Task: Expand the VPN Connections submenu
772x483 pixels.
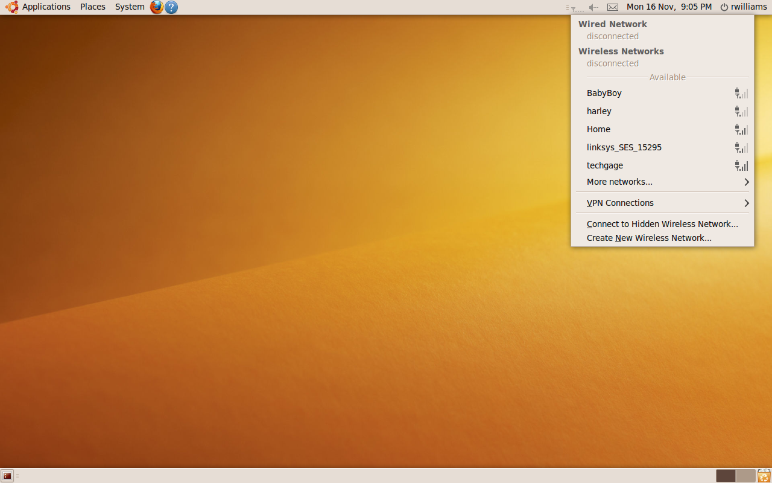Action: (x=662, y=203)
